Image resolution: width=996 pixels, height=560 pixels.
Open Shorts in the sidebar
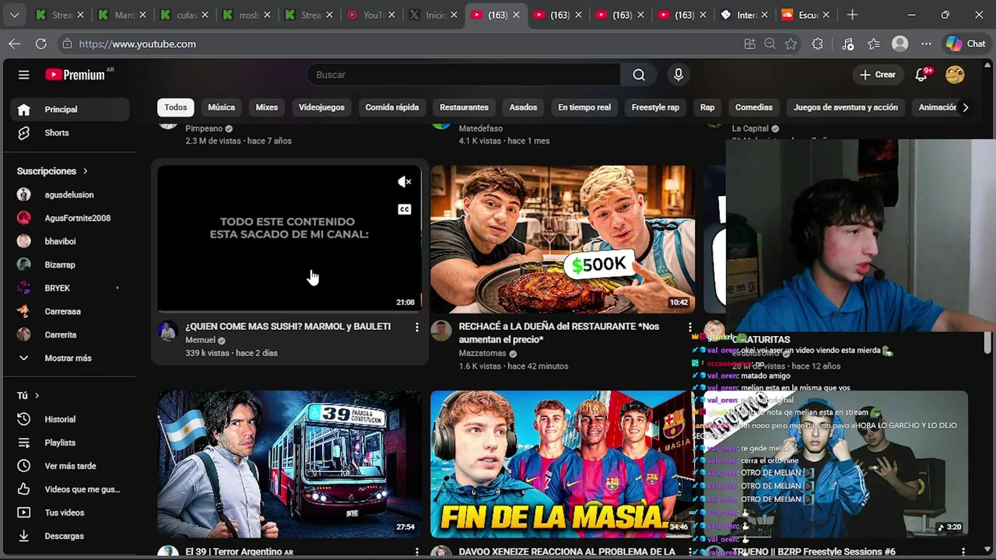point(71,133)
